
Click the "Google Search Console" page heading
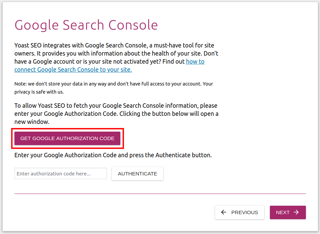[86, 25]
